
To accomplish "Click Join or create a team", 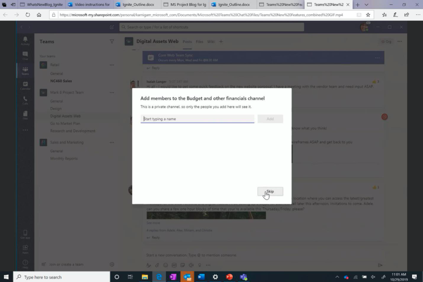I will [x=66, y=264].
